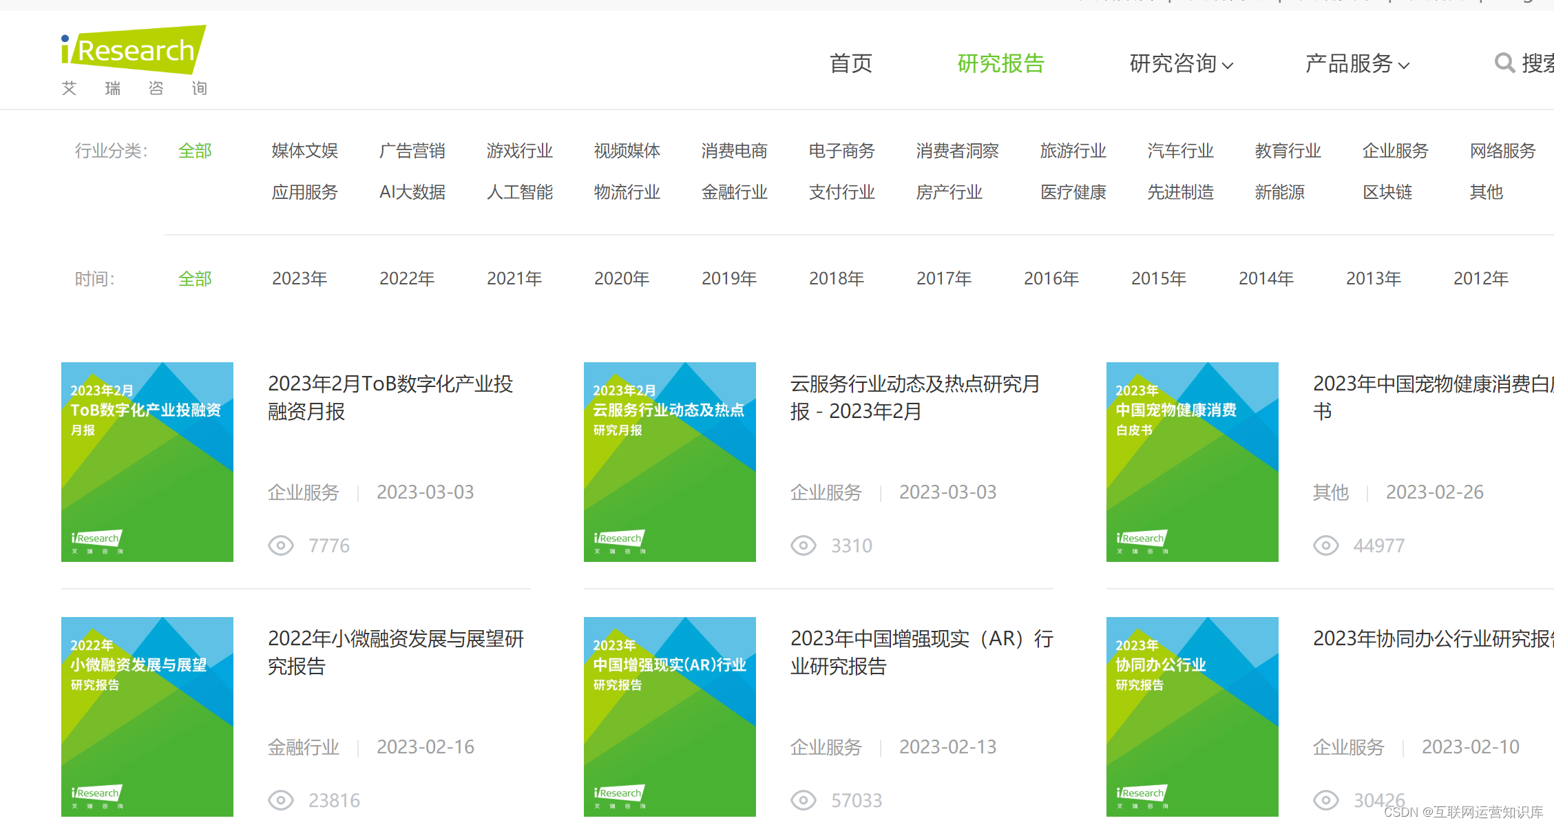Screen dimensions: 1554x825
Task: Expand the 研究咨询 dropdown menu
Action: pos(1182,63)
